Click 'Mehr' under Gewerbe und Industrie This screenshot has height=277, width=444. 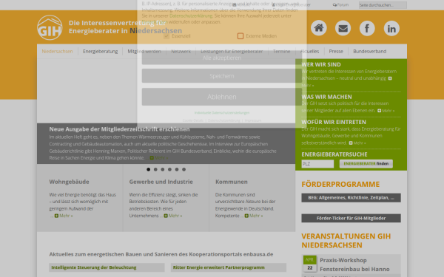click(x=173, y=216)
